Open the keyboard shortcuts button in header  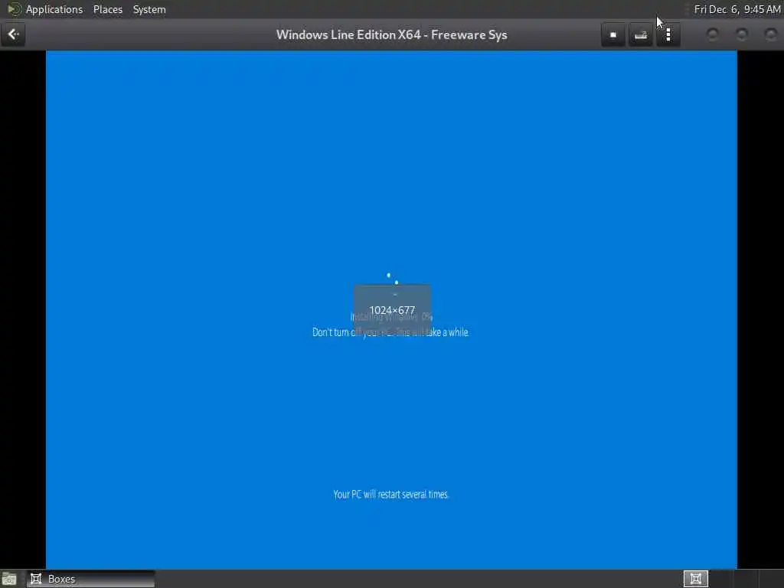point(641,35)
